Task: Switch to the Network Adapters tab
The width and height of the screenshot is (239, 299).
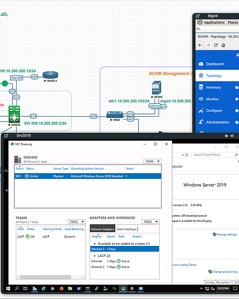Action: (x=103, y=229)
